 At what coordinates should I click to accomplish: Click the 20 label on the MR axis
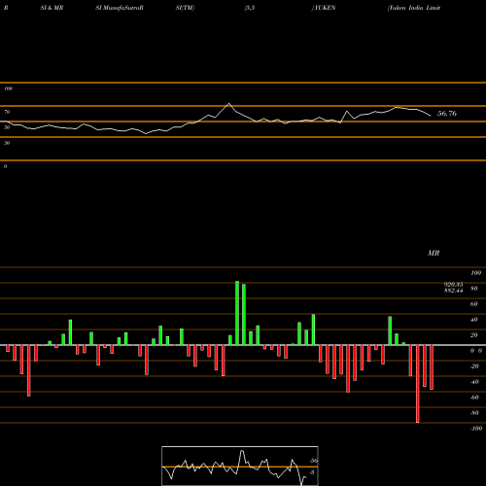(473, 335)
